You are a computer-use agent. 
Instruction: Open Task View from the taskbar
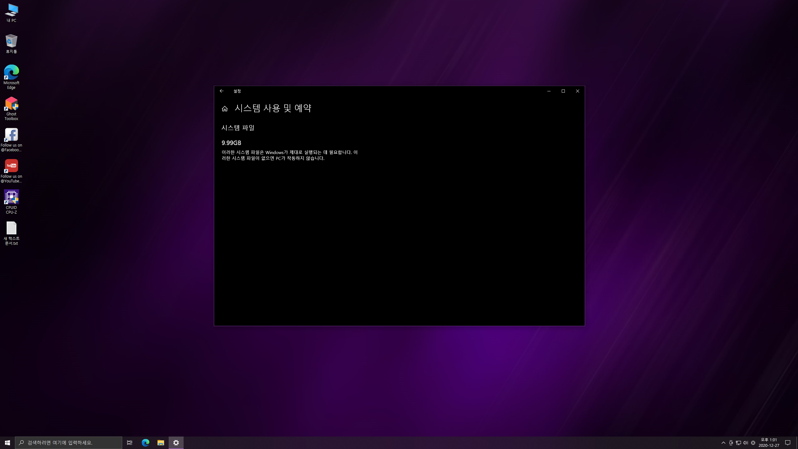(x=130, y=443)
